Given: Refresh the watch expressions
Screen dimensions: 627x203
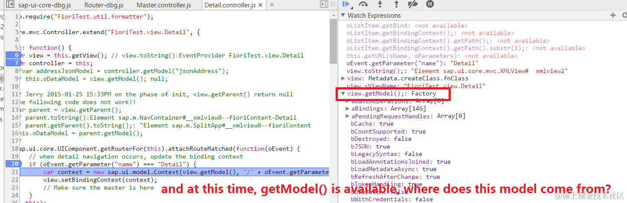Looking at the screenshot, I should point(624,15).
